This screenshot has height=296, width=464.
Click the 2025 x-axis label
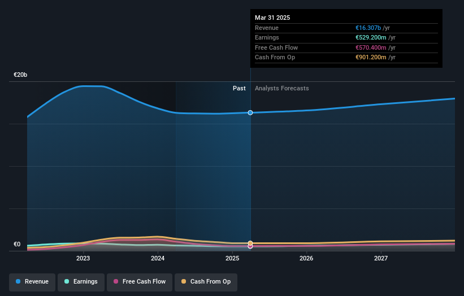click(232, 259)
